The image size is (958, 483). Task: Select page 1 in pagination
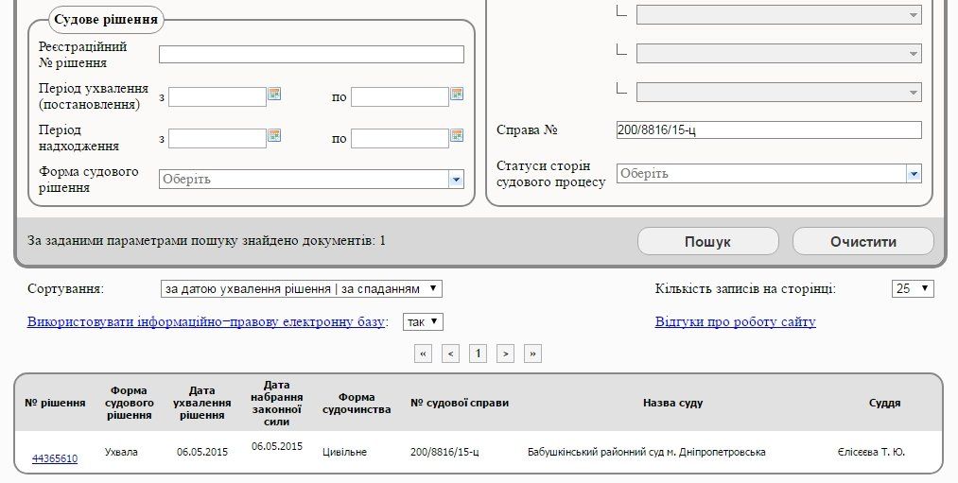click(478, 354)
